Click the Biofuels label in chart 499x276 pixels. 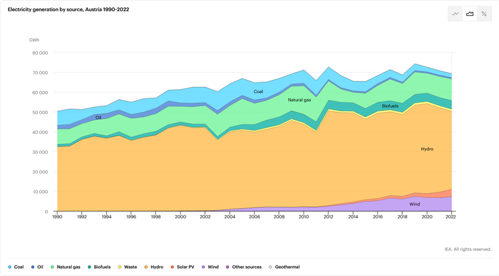click(x=390, y=106)
